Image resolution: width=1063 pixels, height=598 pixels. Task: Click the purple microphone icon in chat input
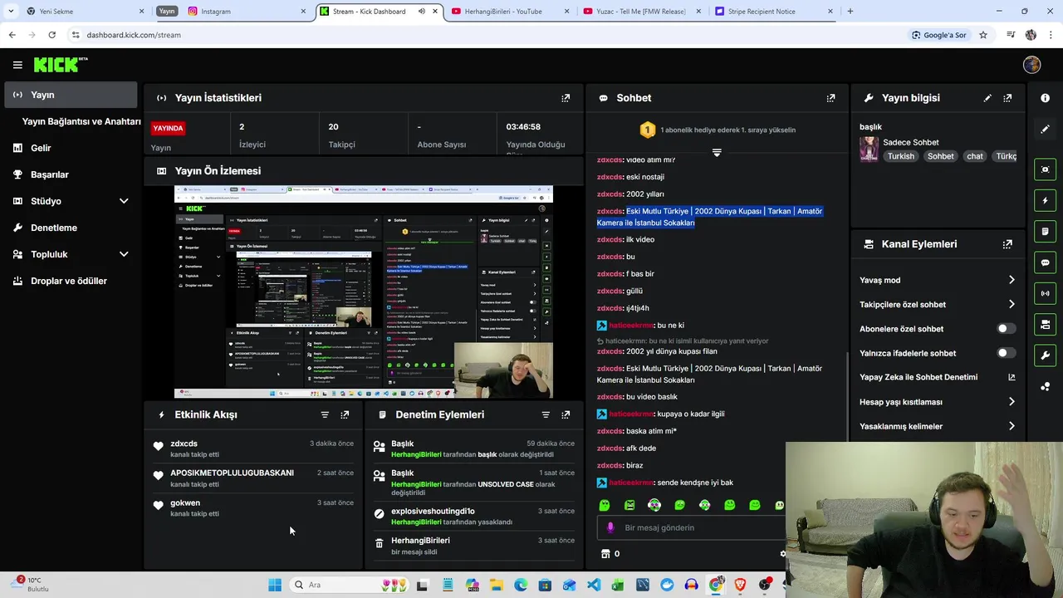pyautogui.click(x=610, y=527)
